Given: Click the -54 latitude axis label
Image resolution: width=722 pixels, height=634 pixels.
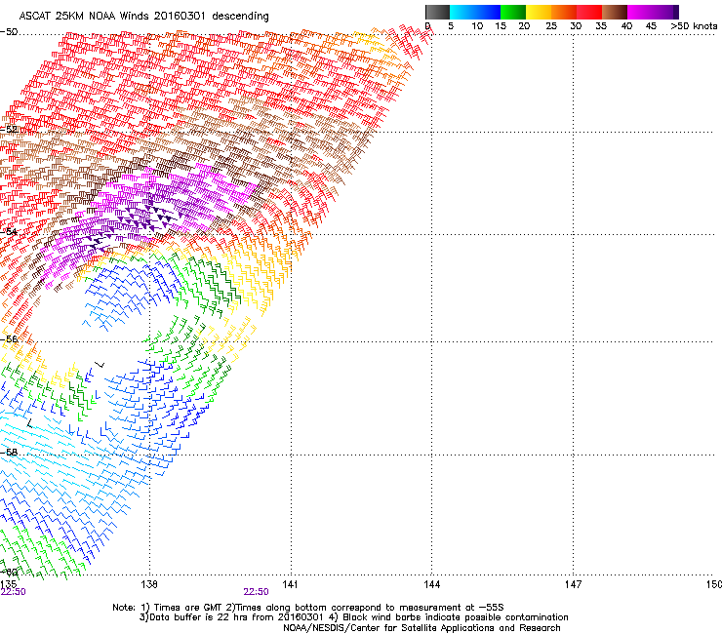Looking at the screenshot, I should coord(9,231).
